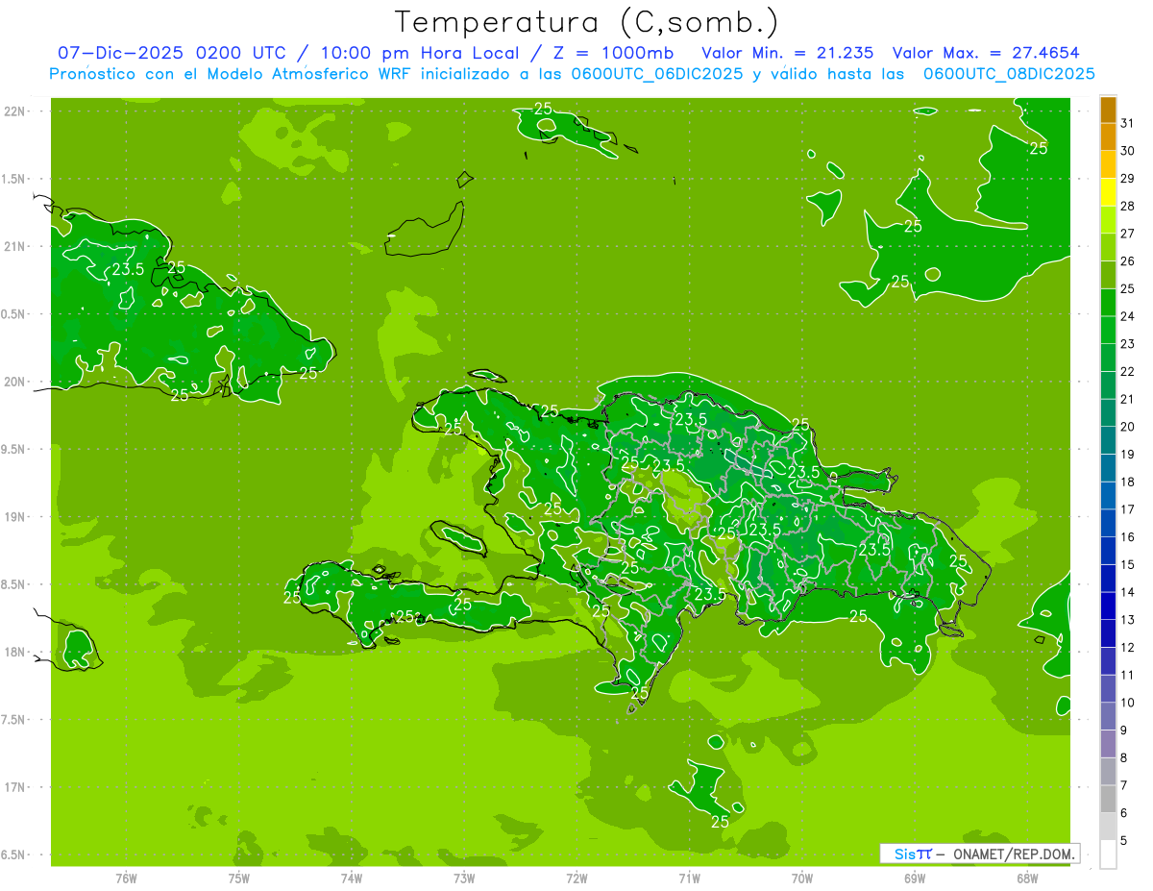Click the colorbar label '16'

(1128, 537)
